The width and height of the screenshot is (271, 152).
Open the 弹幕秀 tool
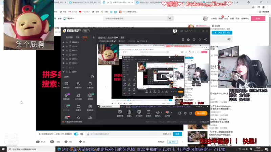[x=78, y=108]
